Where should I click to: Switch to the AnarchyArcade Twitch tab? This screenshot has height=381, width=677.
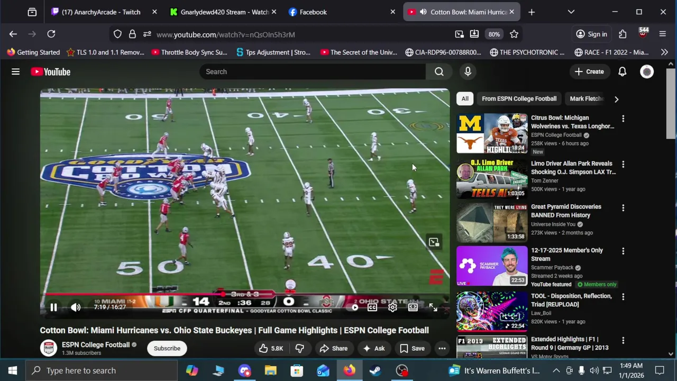point(101,12)
